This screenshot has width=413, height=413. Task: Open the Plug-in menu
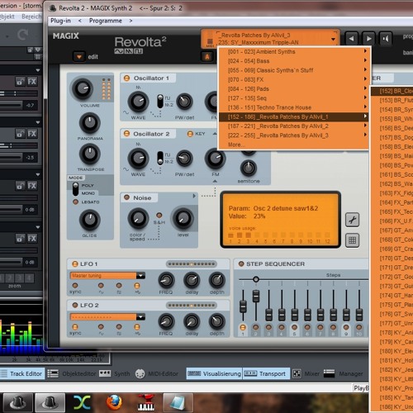pyautogui.click(x=60, y=21)
